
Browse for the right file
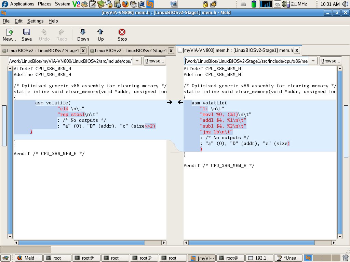(331, 61)
